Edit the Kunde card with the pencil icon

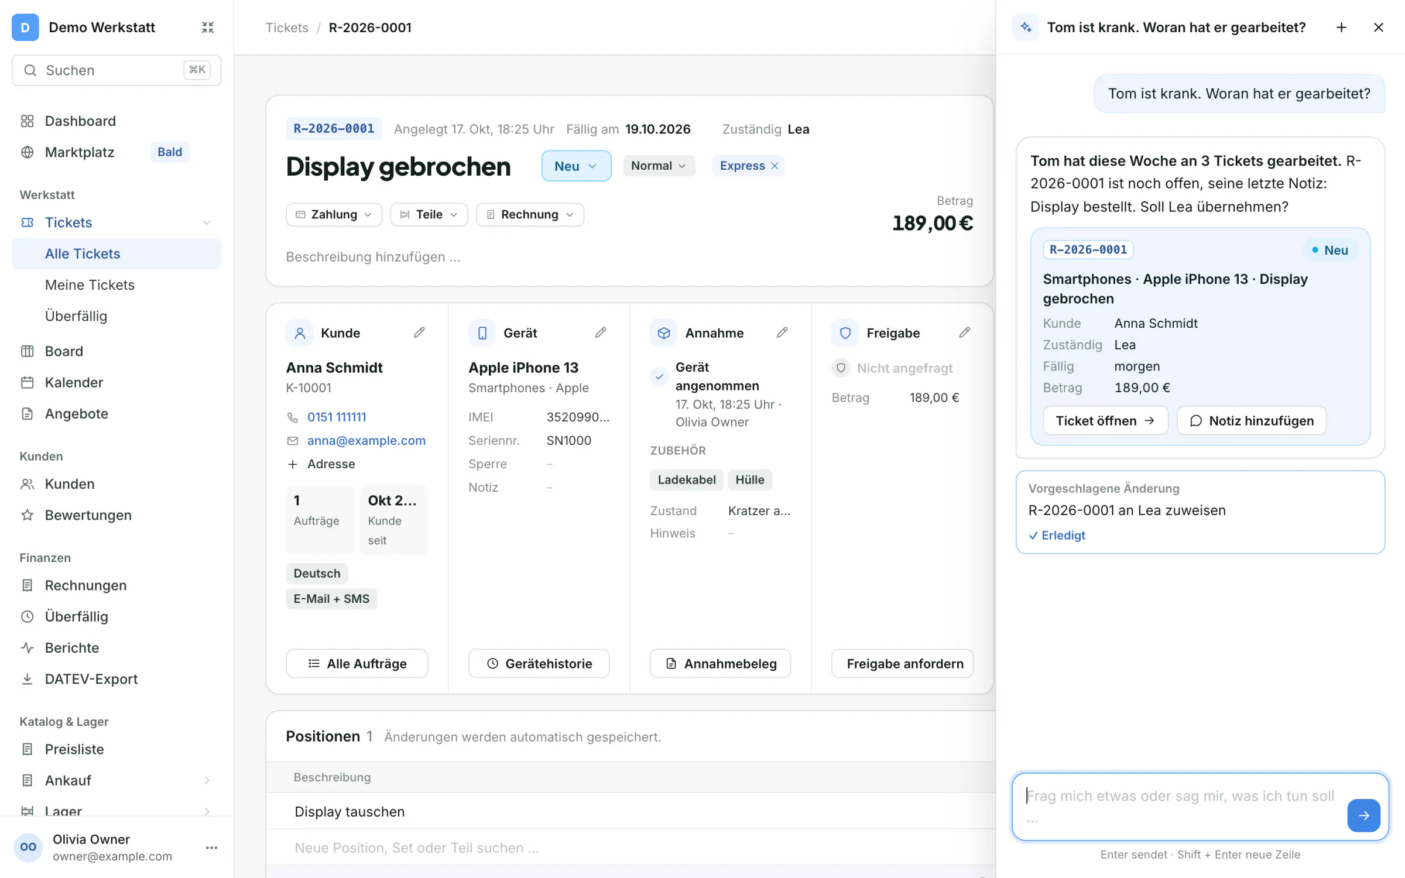(x=419, y=332)
